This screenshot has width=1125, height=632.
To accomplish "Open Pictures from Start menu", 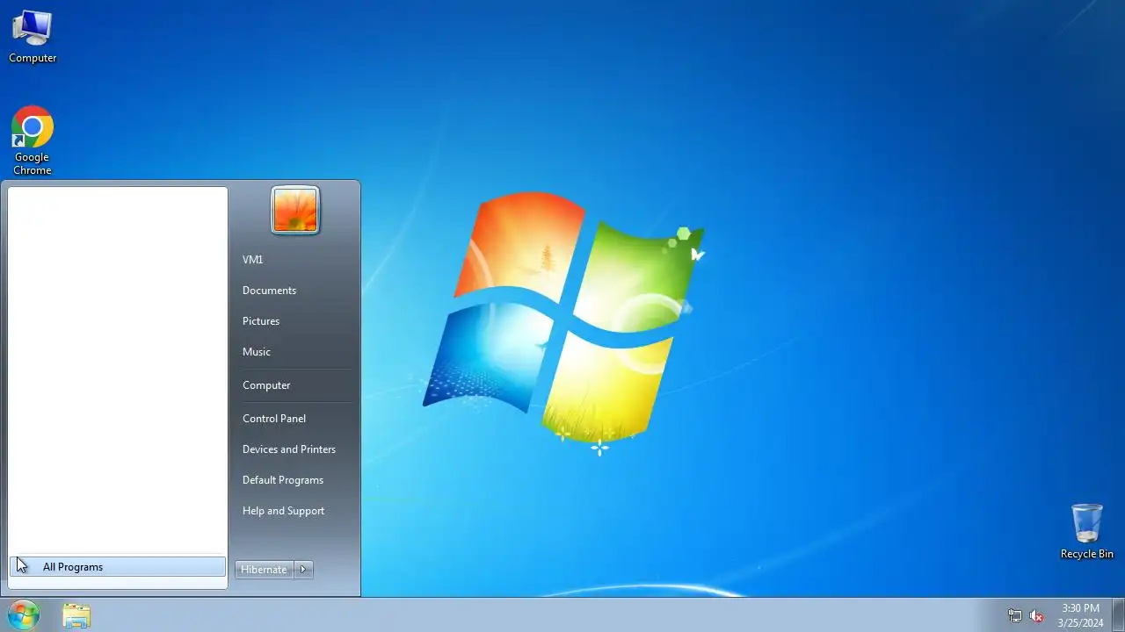I will click(x=261, y=321).
